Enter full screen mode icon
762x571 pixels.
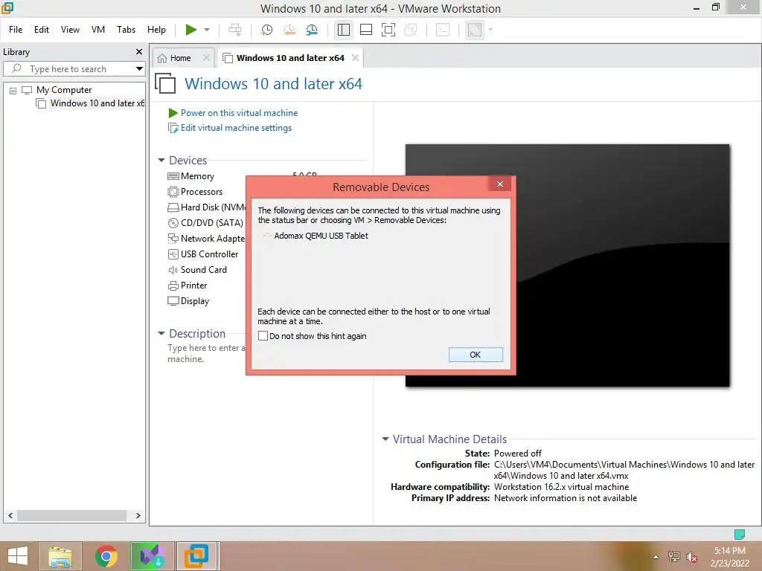tap(388, 30)
